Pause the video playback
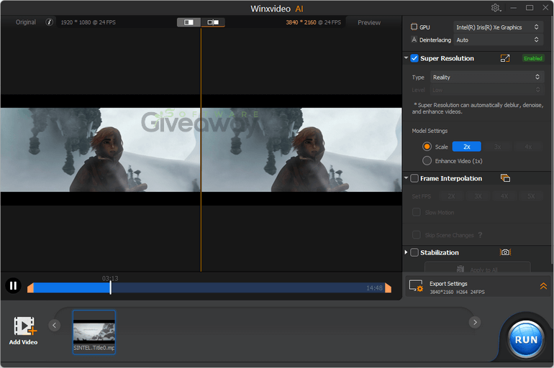 coord(14,285)
